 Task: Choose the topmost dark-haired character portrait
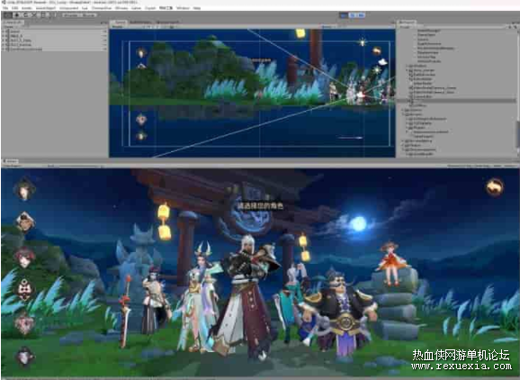coord(24,189)
